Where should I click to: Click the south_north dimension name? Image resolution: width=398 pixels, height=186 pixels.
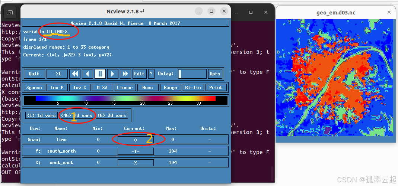coord(61,151)
